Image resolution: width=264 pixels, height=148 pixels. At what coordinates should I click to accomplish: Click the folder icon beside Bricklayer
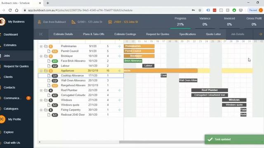pos(46,56)
